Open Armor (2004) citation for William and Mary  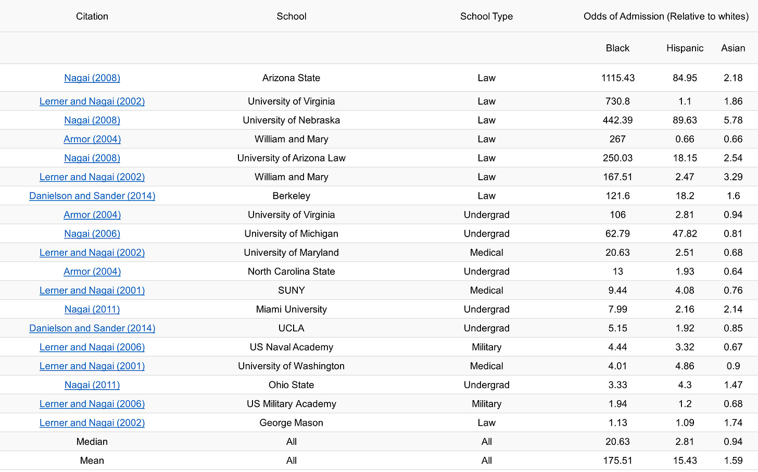click(92, 139)
